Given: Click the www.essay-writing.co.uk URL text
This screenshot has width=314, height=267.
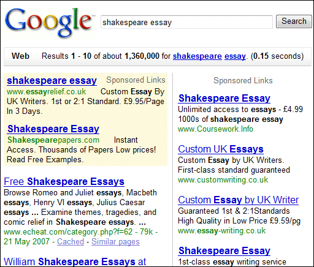Looking at the screenshot, I should pyautogui.click(x=221, y=231).
